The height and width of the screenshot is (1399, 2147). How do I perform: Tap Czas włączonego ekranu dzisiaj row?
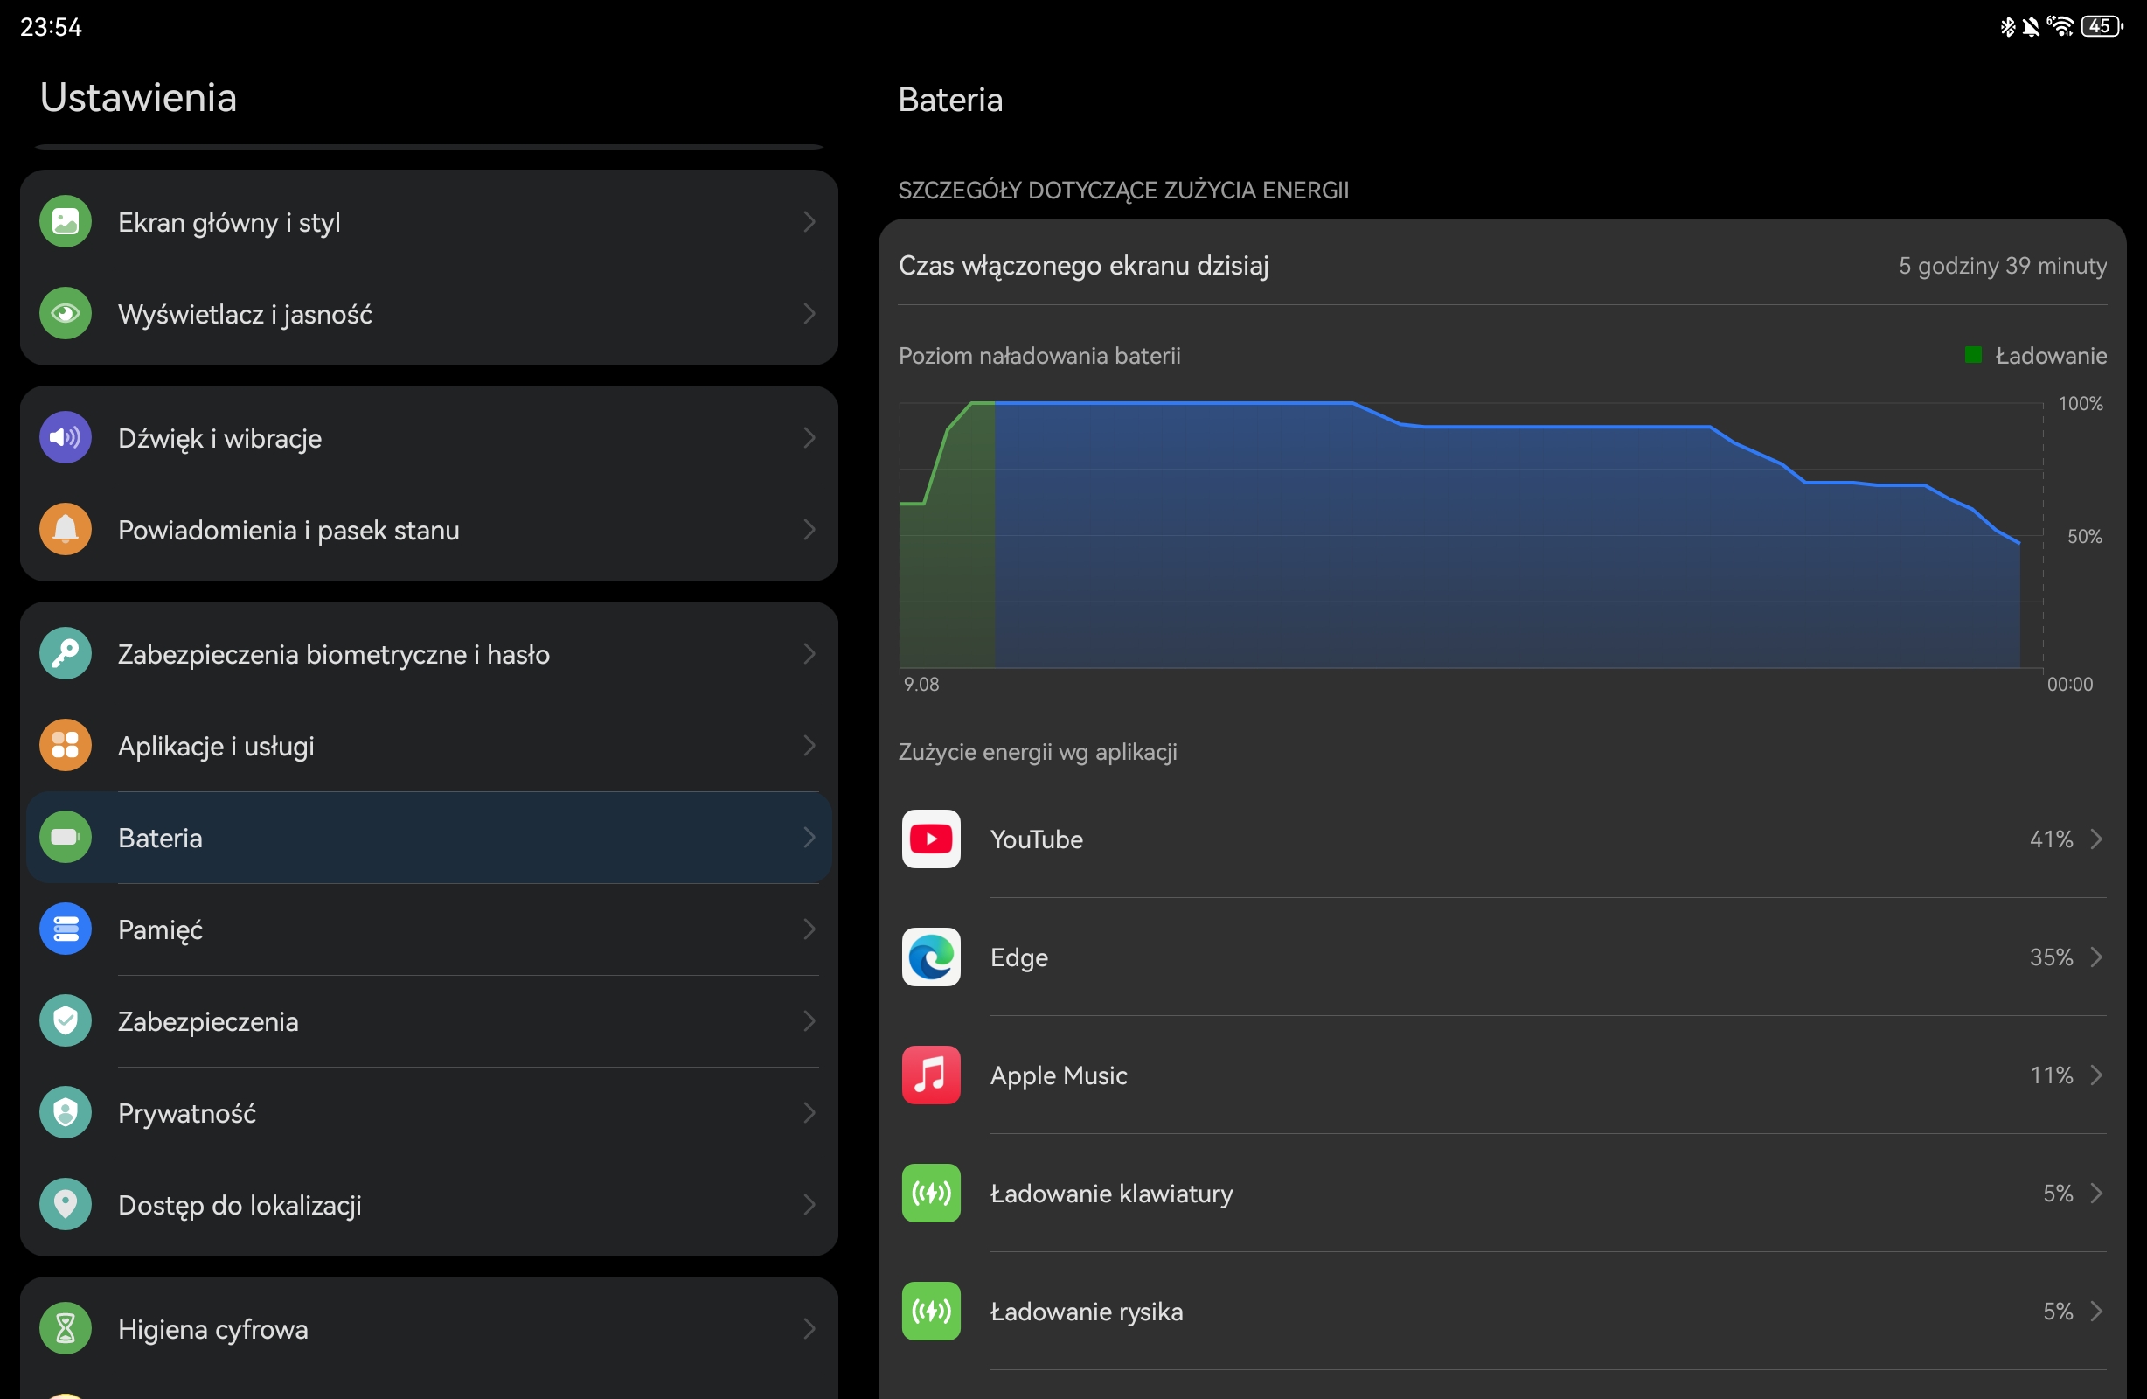pyautogui.click(x=1502, y=265)
